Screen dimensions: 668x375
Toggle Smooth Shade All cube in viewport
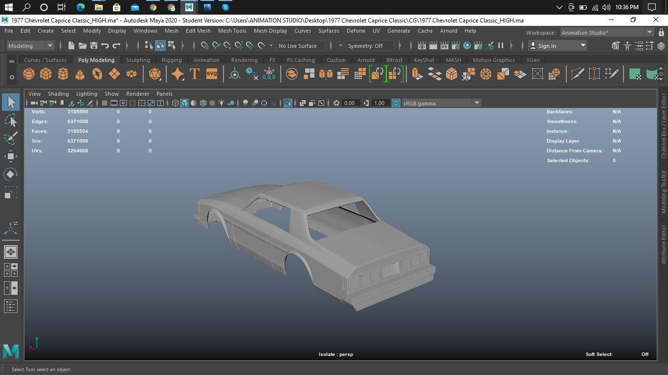pos(184,103)
